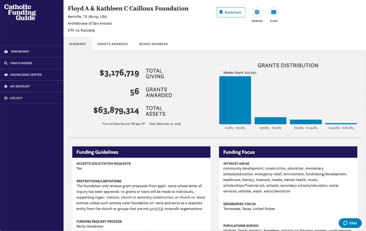Image resolution: width=366 pixels, height=231 pixels.
Task: Open the Chat widget
Action: 350,223
